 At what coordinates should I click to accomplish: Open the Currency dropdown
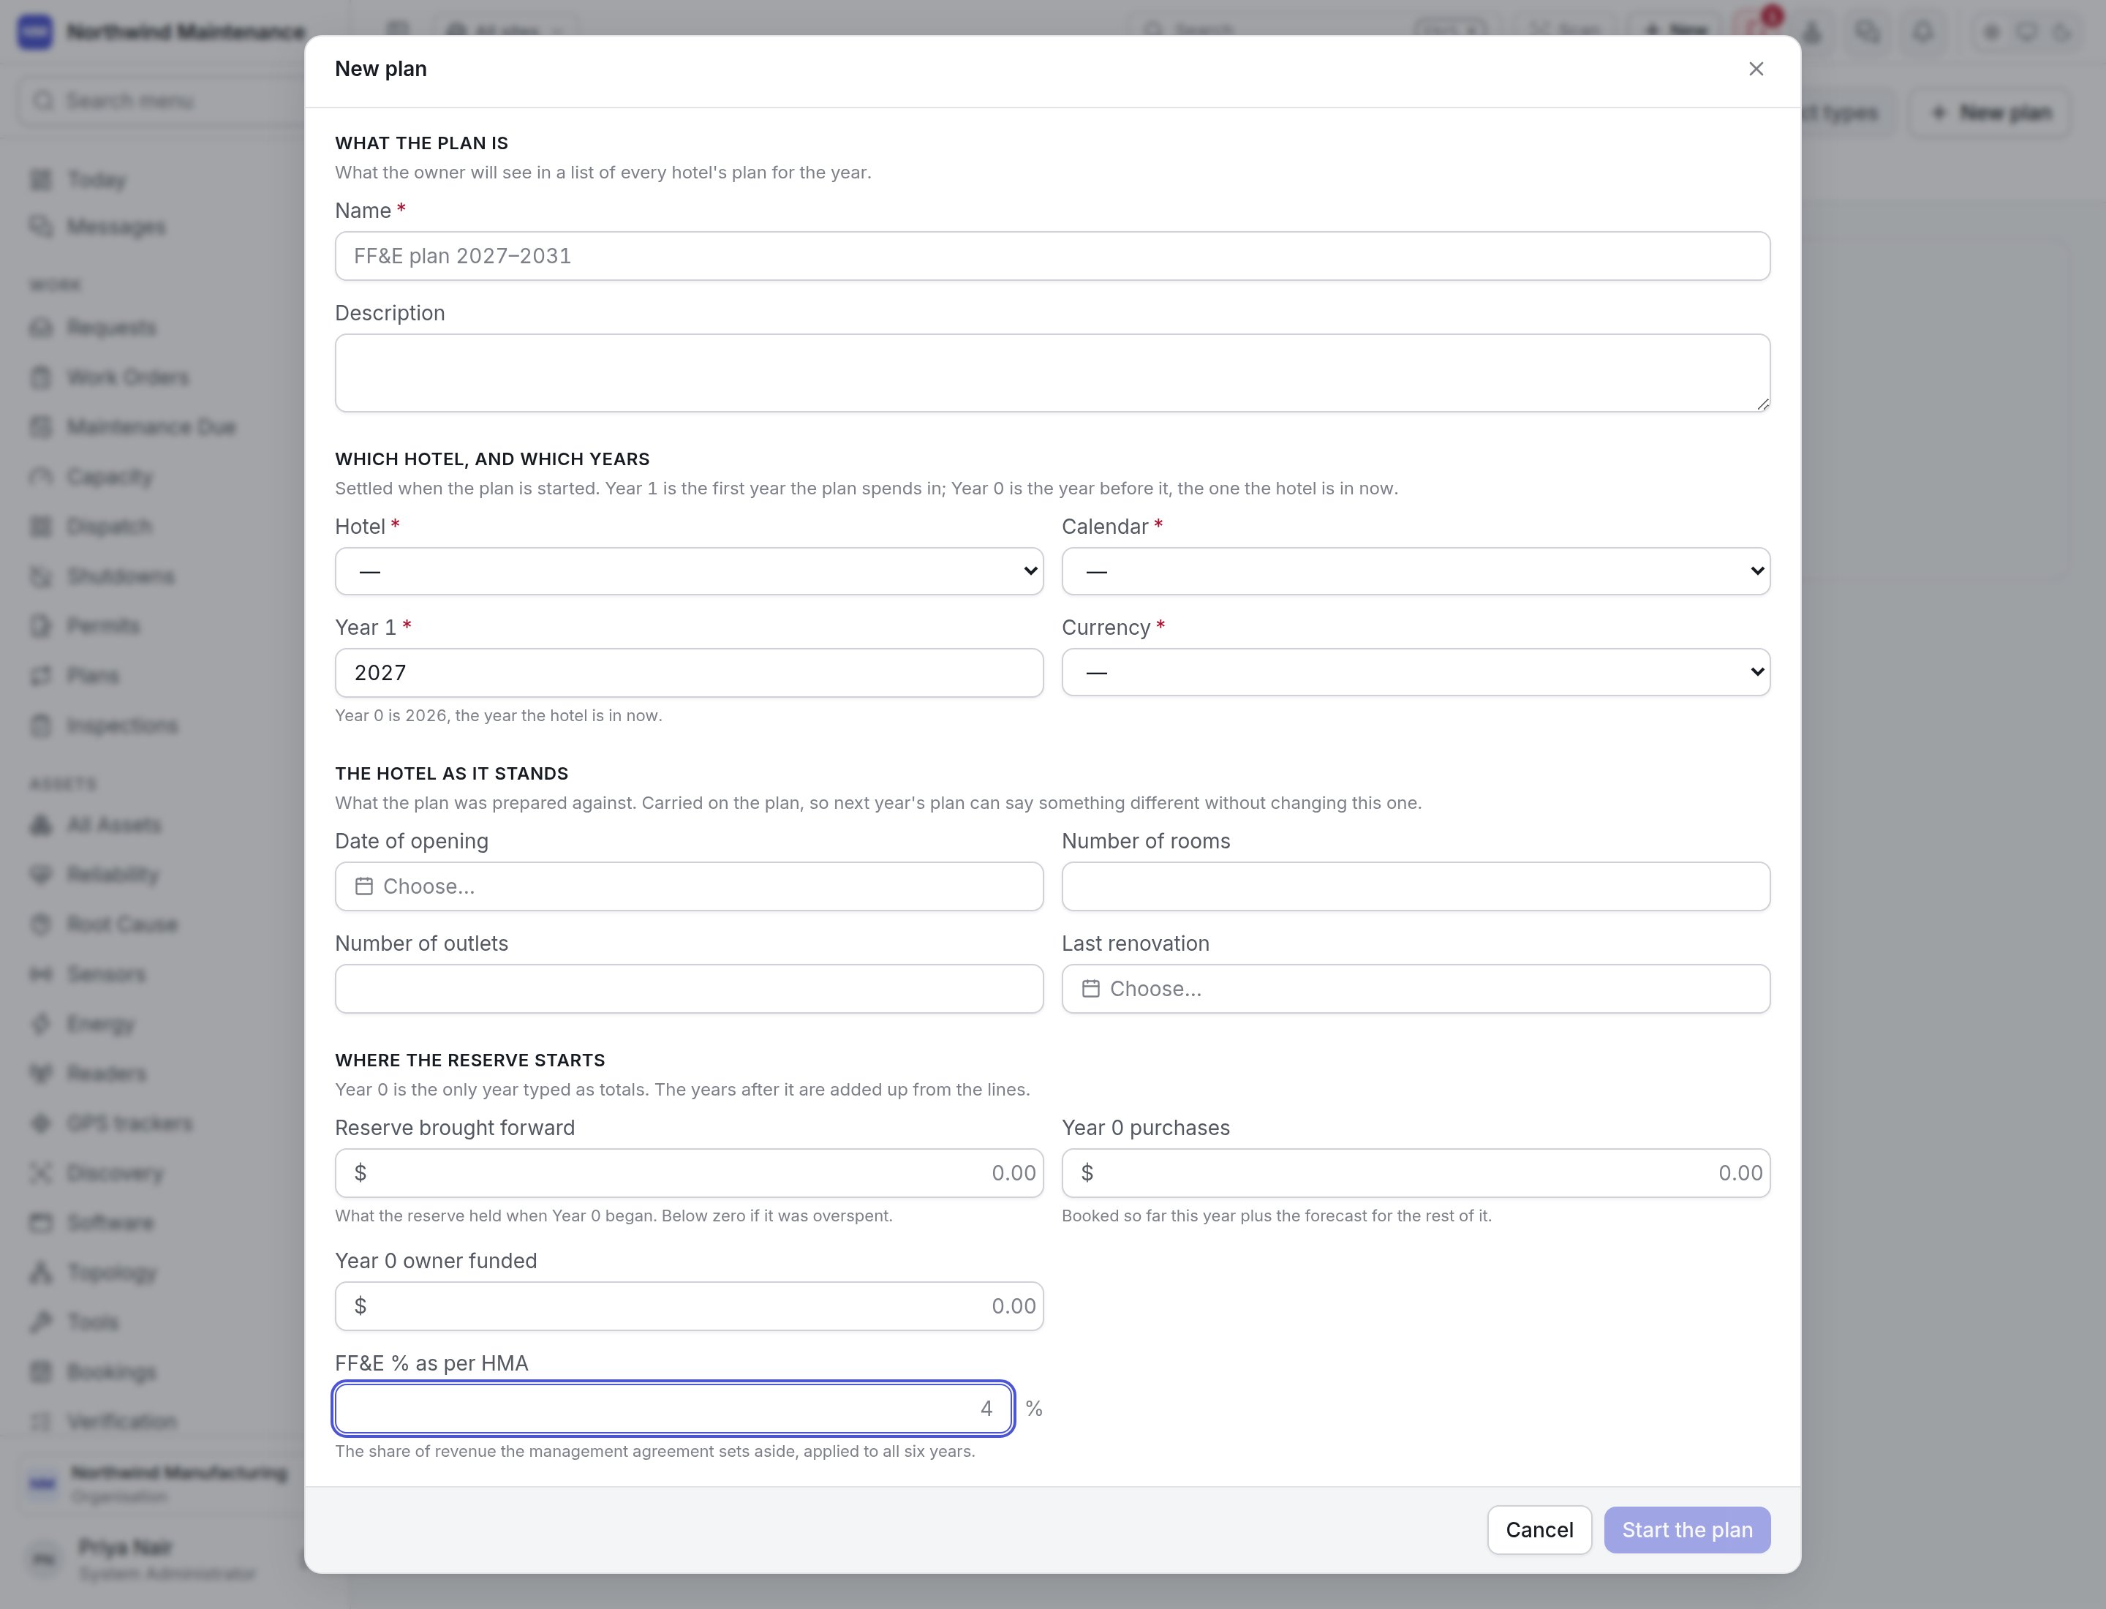click(1416, 672)
